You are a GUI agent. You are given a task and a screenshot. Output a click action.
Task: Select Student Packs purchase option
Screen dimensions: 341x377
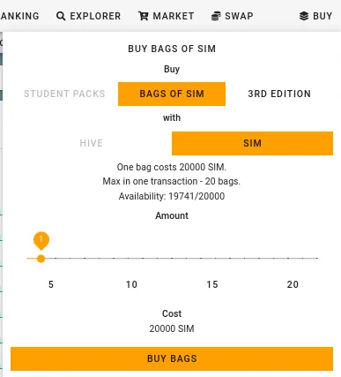(64, 94)
